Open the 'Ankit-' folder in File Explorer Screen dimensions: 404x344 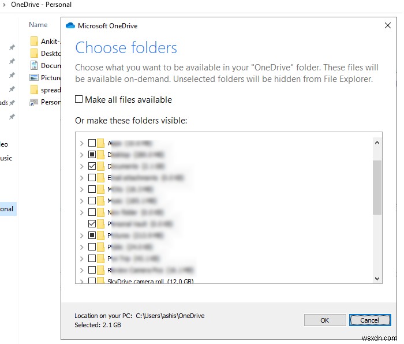[51, 41]
